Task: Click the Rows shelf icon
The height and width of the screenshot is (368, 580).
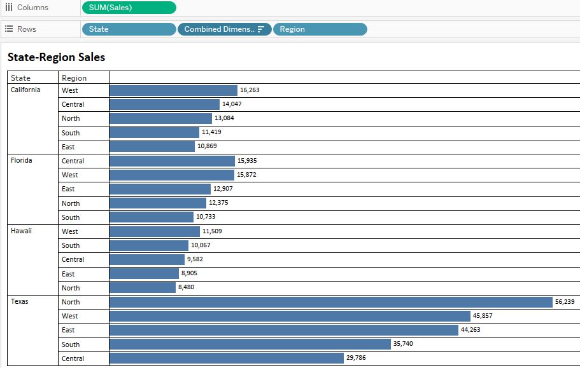Action: click(9, 28)
